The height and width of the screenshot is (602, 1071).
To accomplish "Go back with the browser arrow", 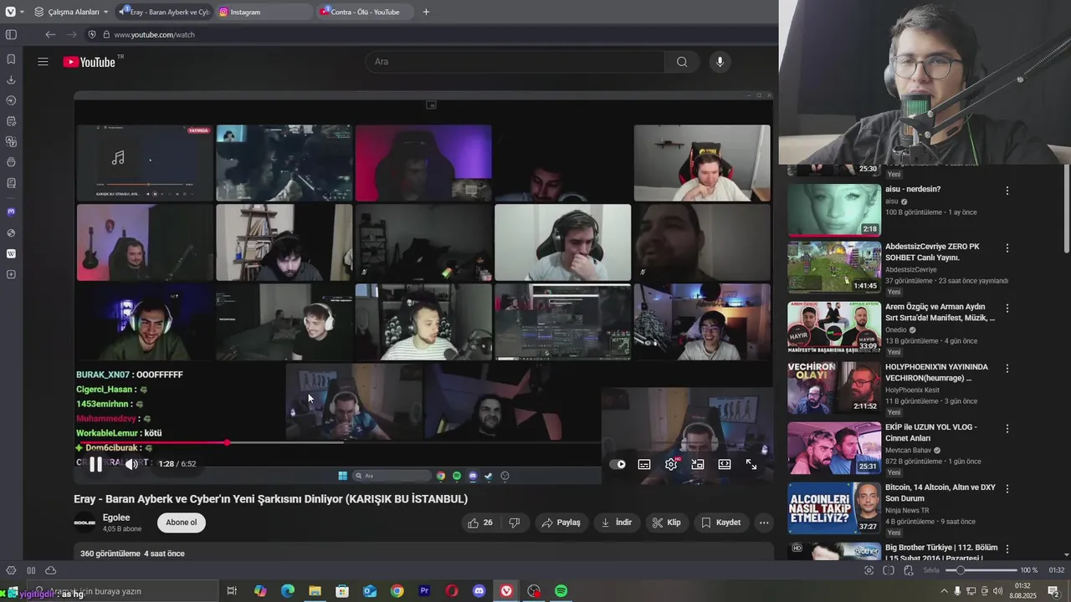I will [50, 34].
